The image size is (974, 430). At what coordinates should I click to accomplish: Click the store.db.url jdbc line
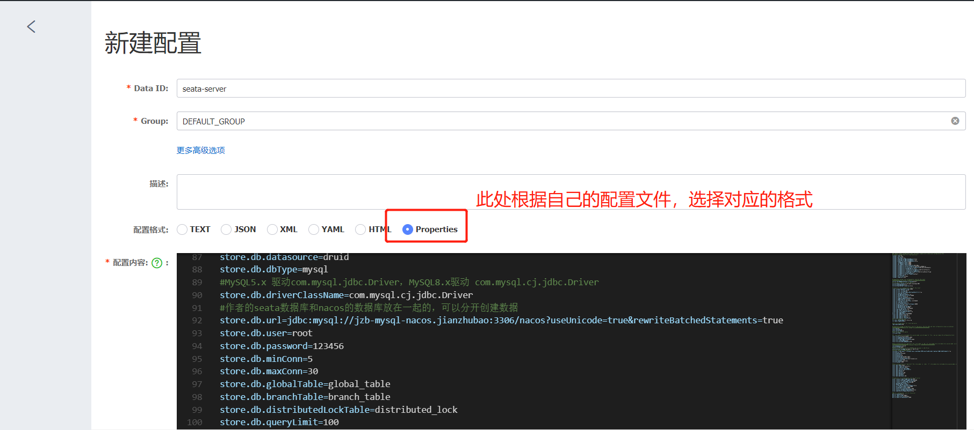click(501, 320)
